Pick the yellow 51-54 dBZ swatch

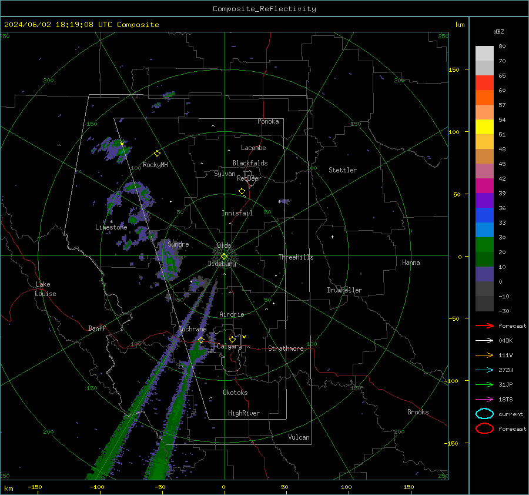pos(484,127)
